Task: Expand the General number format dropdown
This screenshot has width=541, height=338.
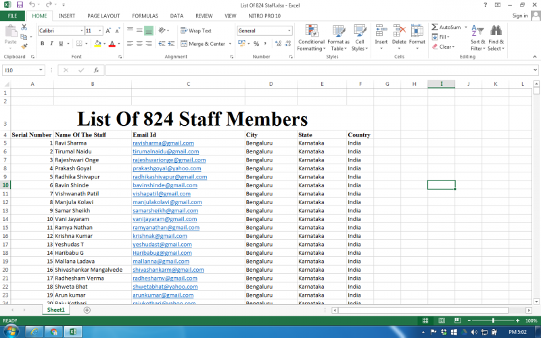Action: 289,30
